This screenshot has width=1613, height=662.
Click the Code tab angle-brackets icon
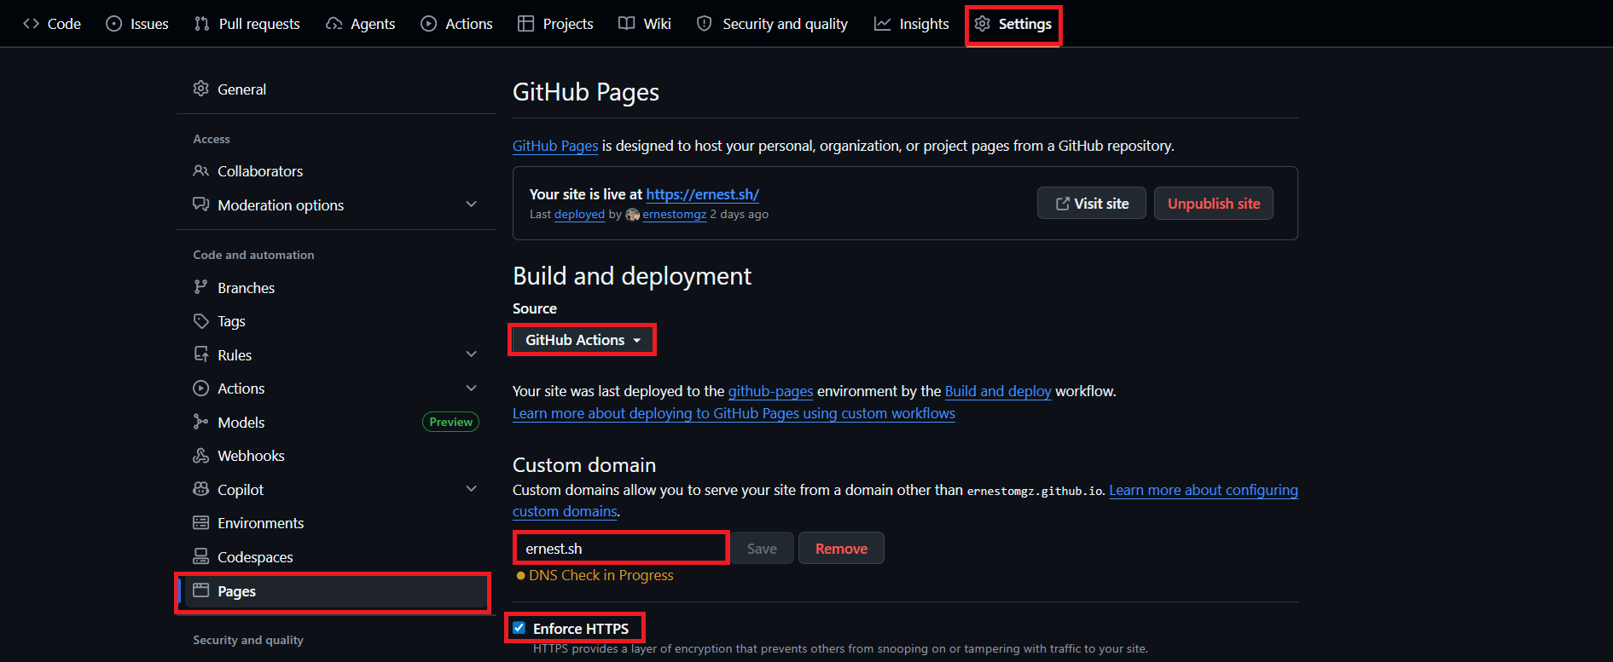32,24
